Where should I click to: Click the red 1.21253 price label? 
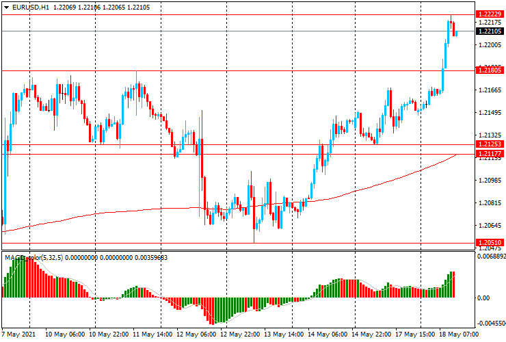(490, 144)
